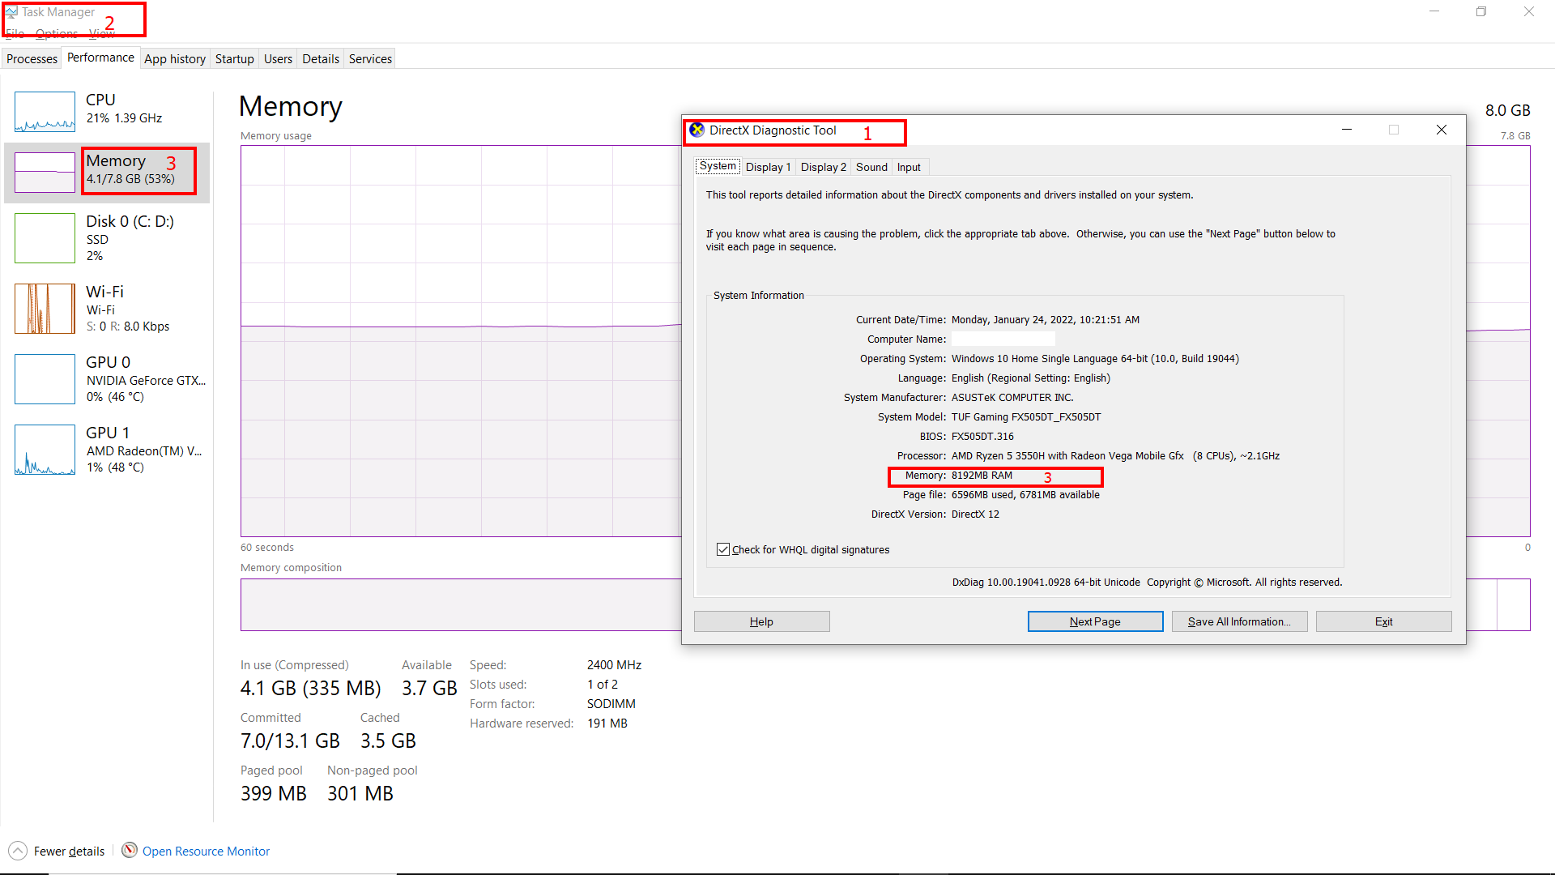Click the Form factor SODIMM value

(x=611, y=704)
